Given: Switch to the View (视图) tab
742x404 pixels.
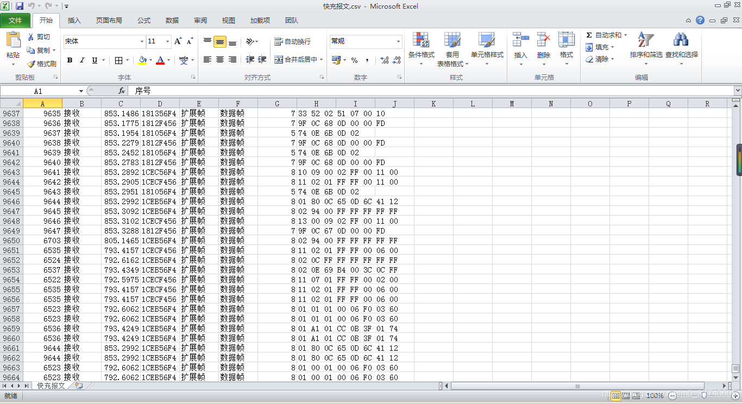Looking at the screenshot, I should [x=229, y=21].
